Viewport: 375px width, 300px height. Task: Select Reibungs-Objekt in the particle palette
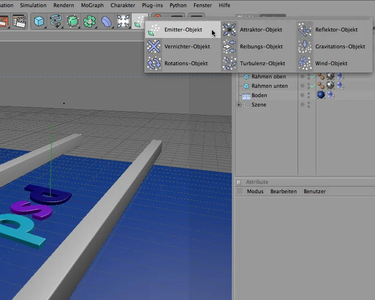pos(261,46)
